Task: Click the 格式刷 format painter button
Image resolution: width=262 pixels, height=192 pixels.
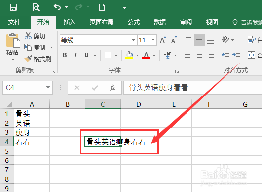Action: [38, 59]
